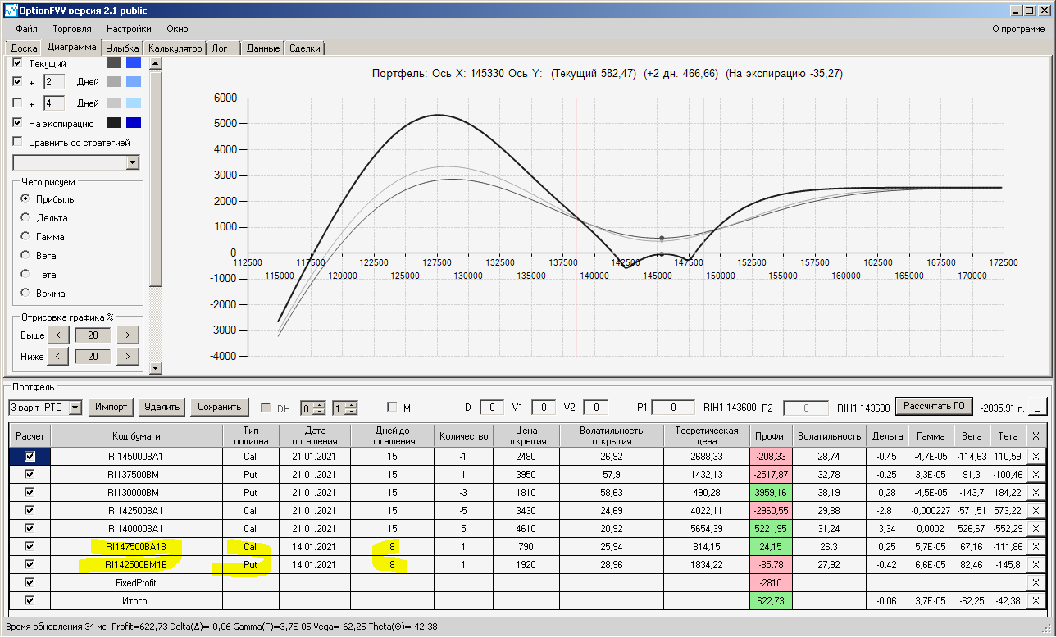Increase the Выше chart range with the right arrow

[x=128, y=335]
